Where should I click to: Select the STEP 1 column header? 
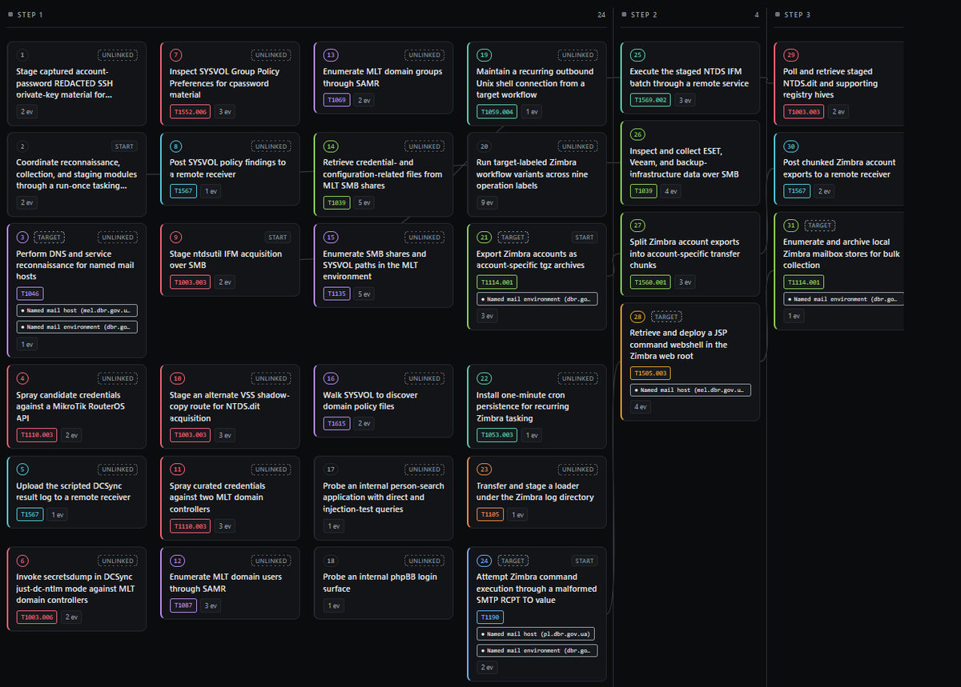click(x=29, y=15)
